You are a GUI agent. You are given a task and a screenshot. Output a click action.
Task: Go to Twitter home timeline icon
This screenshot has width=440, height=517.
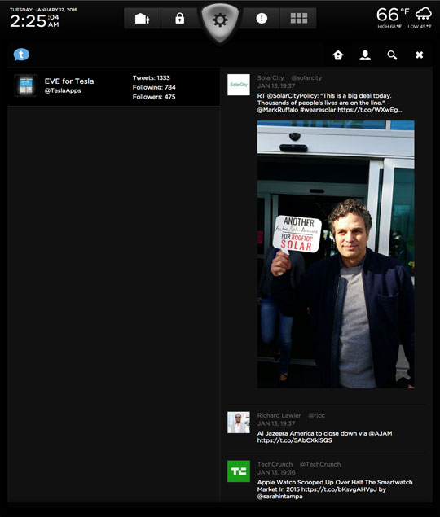(x=337, y=55)
